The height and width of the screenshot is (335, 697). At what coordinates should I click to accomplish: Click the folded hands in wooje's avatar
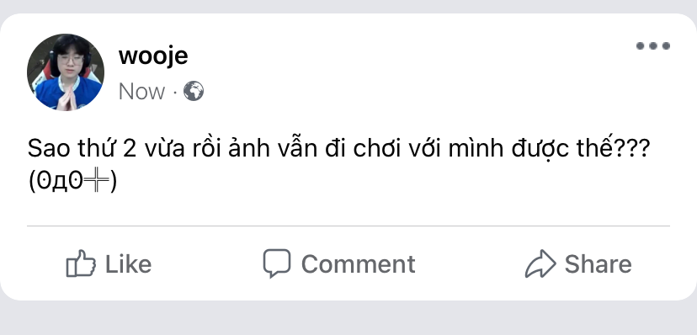pyautogui.click(x=67, y=98)
